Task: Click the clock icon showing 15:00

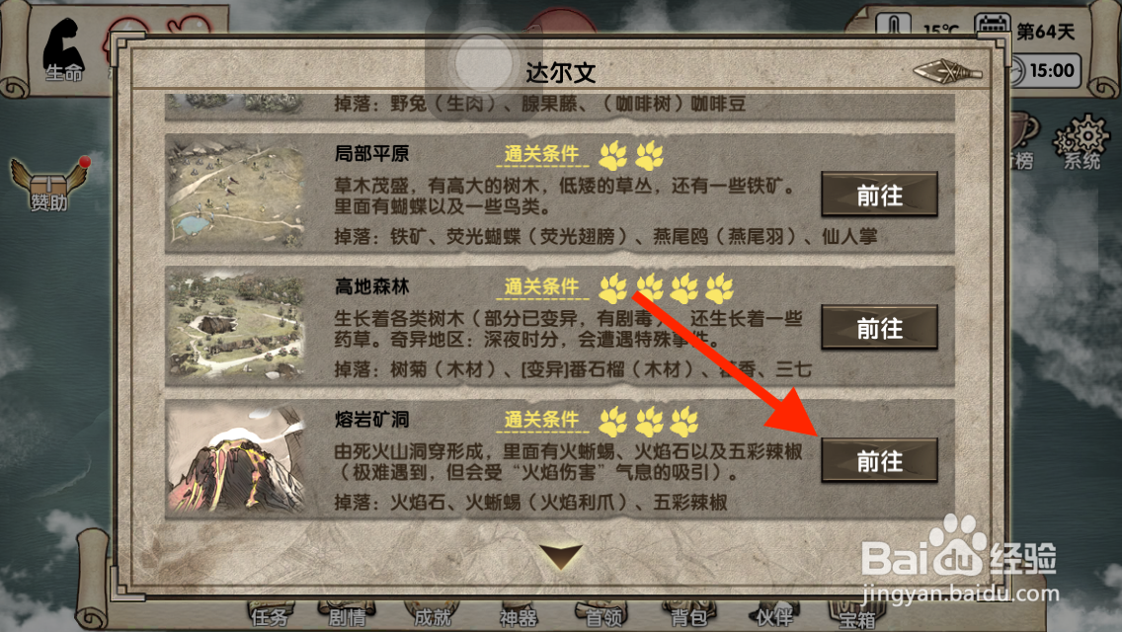Action: [x=1017, y=70]
